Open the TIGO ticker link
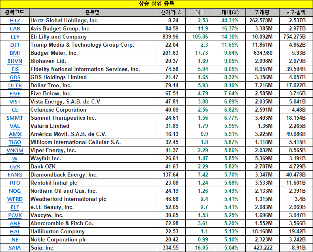Screen dimensions: 313x252 pyautogui.click(x=15, y=142)
